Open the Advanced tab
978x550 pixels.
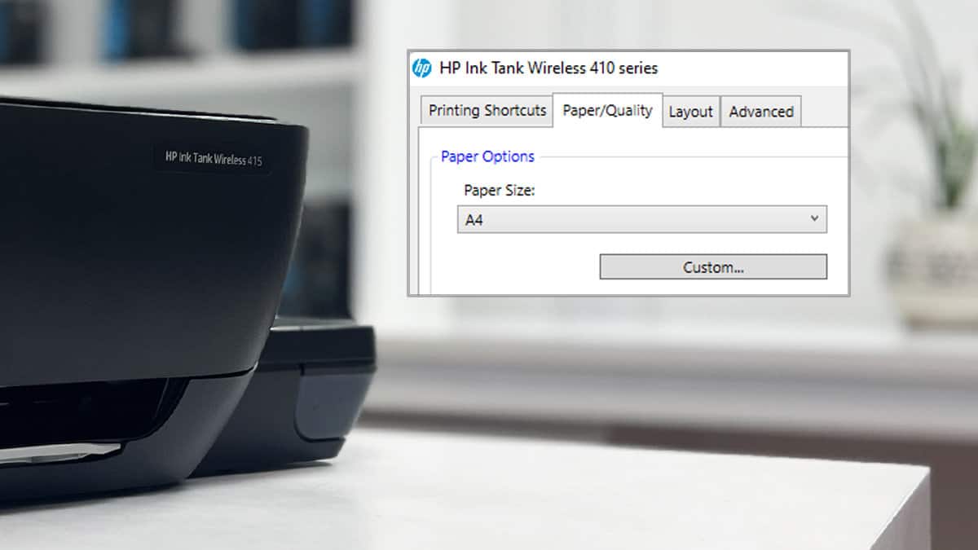pos(761,111)
